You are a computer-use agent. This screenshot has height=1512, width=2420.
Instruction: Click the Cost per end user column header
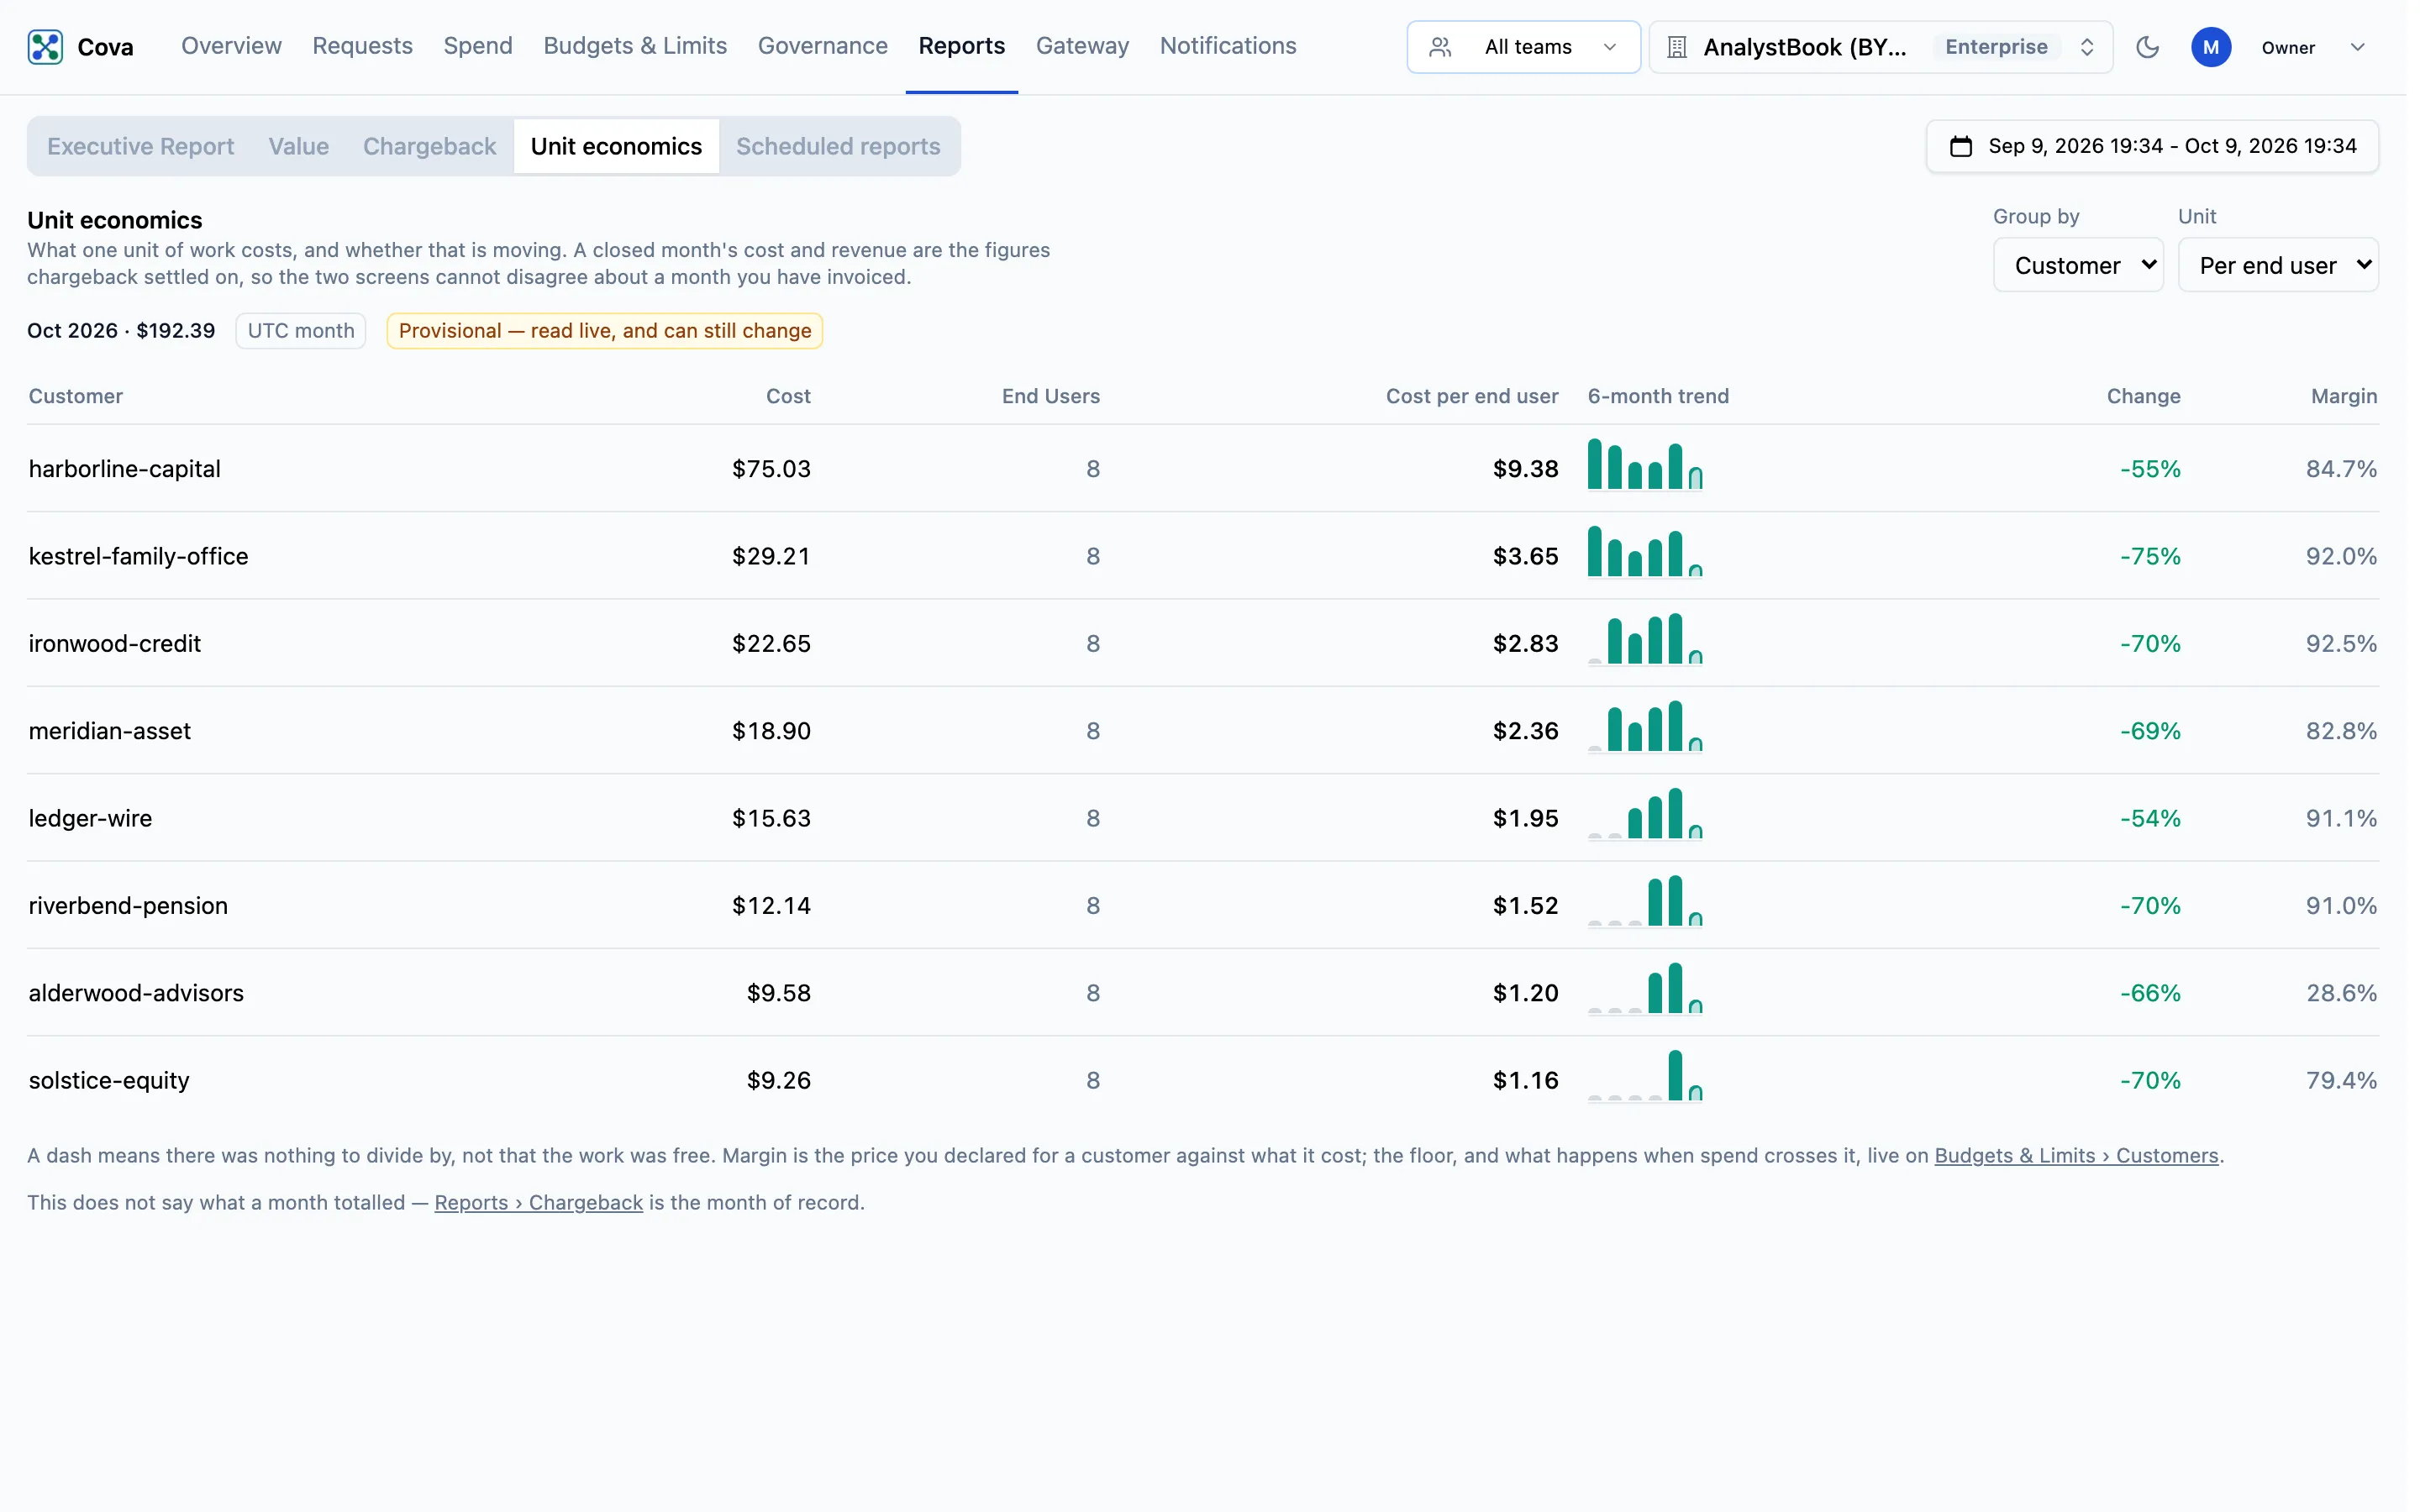(1471, 396)
